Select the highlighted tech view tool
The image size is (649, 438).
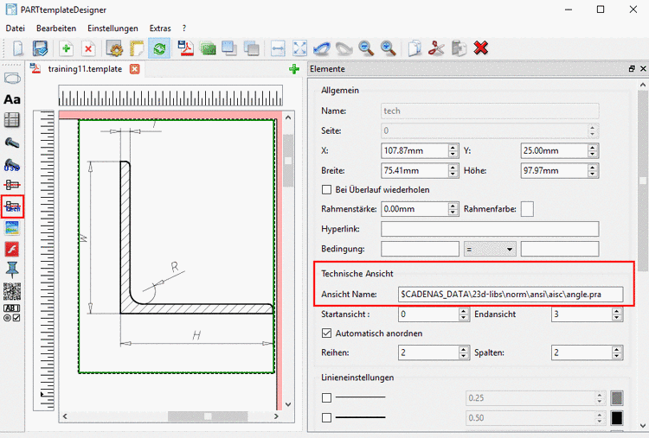(12, 206)
